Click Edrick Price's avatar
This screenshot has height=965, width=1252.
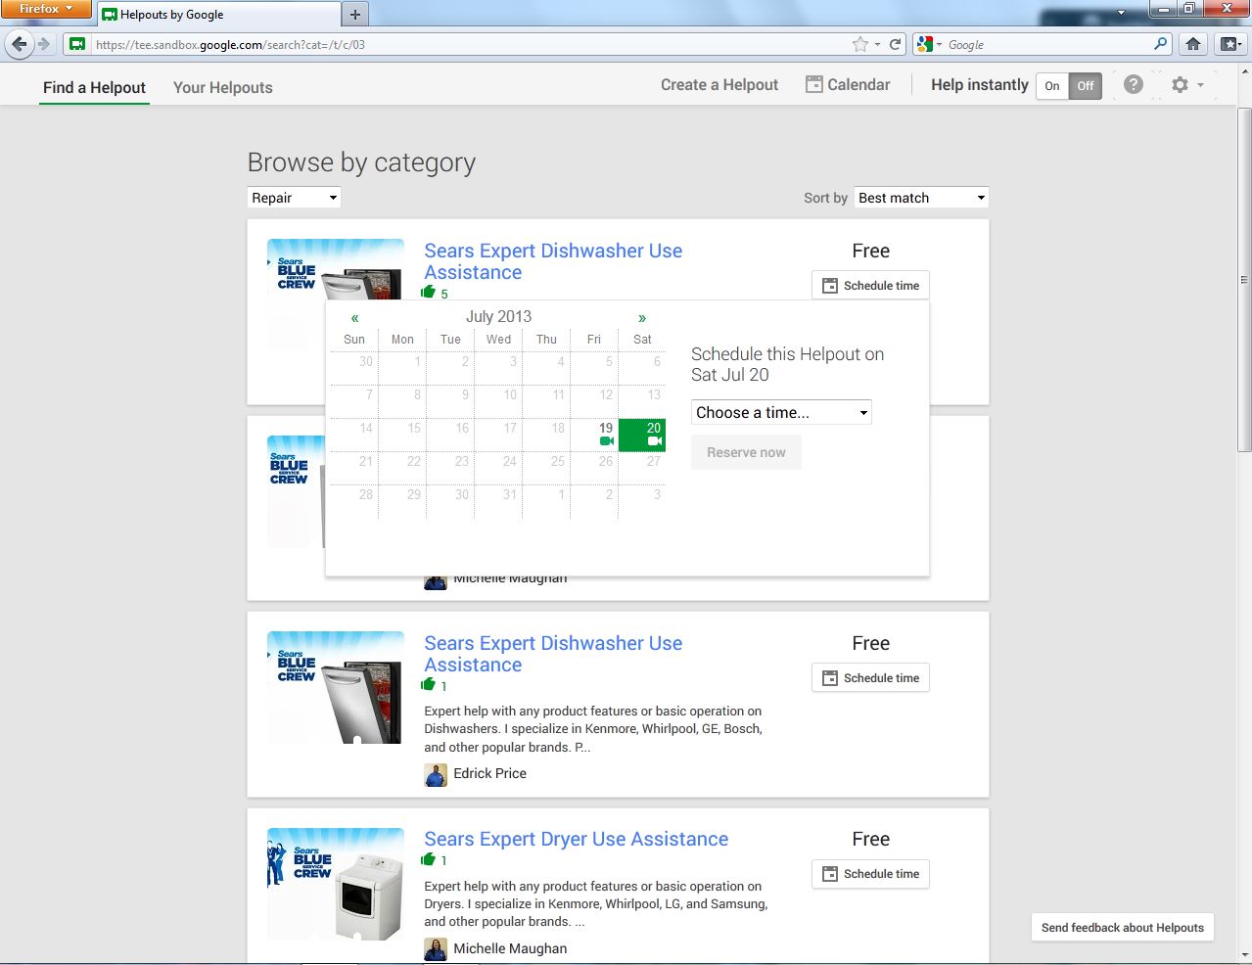436,774
